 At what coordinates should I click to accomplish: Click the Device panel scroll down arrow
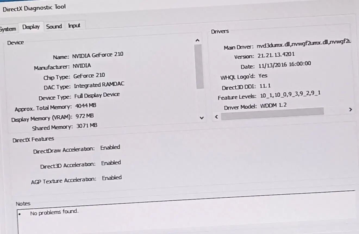click(x=201, y=118)
